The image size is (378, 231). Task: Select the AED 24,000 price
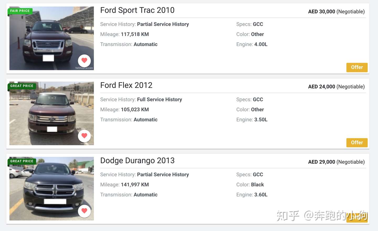322,87
